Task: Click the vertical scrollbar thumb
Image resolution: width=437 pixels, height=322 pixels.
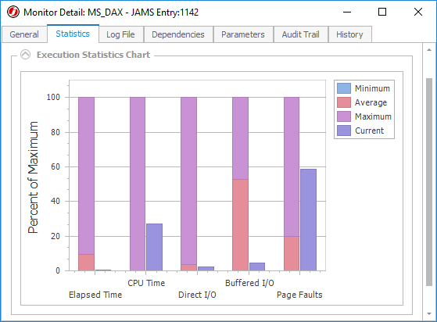Action: 429,182
